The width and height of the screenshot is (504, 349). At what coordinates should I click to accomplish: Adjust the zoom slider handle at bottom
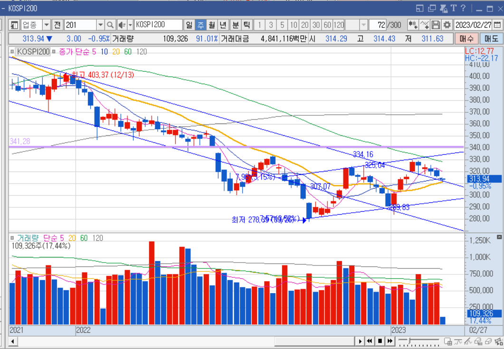[x=409, y=340]
